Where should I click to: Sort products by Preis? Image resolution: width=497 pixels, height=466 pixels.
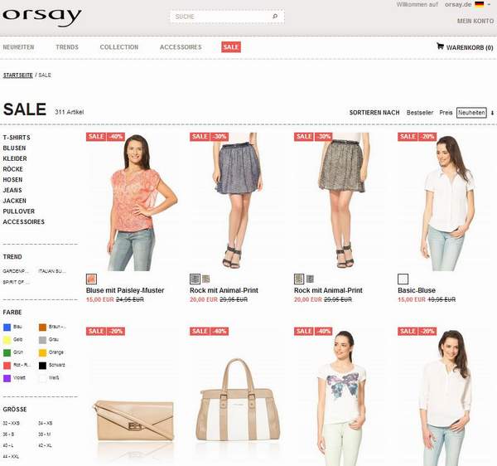pyautogui.click(x=446, y=113)
